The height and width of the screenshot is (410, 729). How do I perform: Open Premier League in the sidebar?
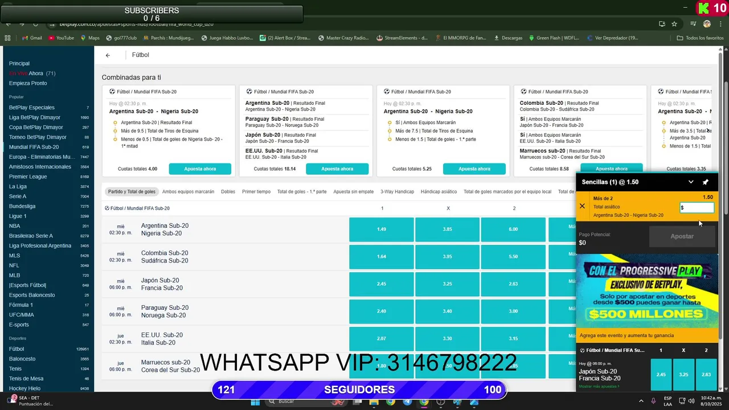27,177
